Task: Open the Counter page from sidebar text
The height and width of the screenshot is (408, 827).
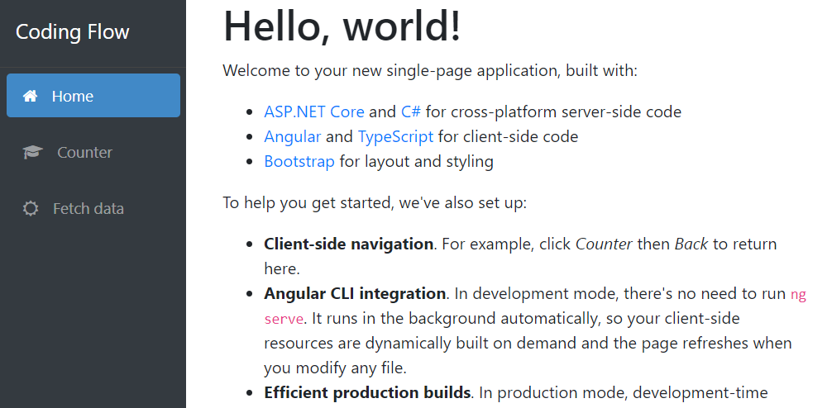Action: (84, 153)
